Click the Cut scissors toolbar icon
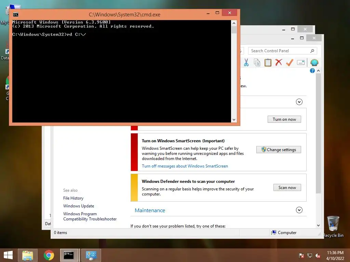The image size is (350, 262). click(246, 63)
